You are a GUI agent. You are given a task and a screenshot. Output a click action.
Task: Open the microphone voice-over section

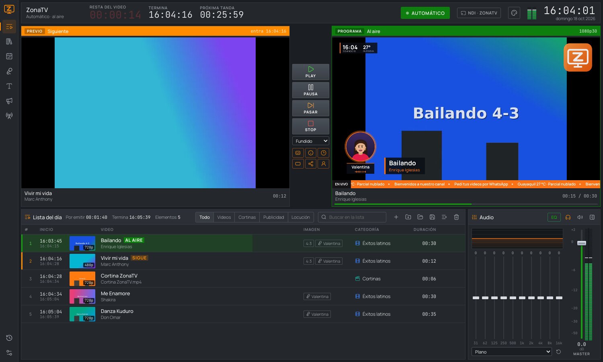coord(9,71)
